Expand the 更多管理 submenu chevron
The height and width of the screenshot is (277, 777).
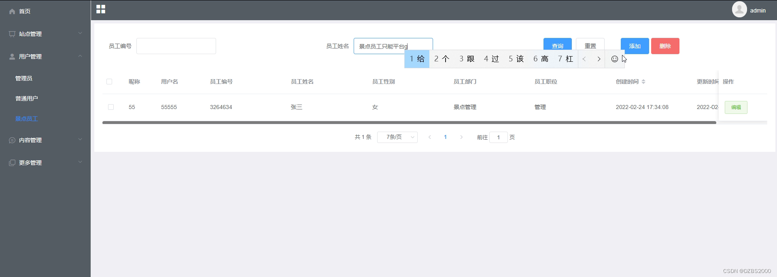click(x=80, y=162)
